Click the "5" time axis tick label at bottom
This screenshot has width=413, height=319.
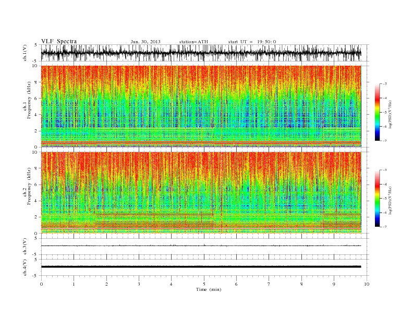pos(204,284)
